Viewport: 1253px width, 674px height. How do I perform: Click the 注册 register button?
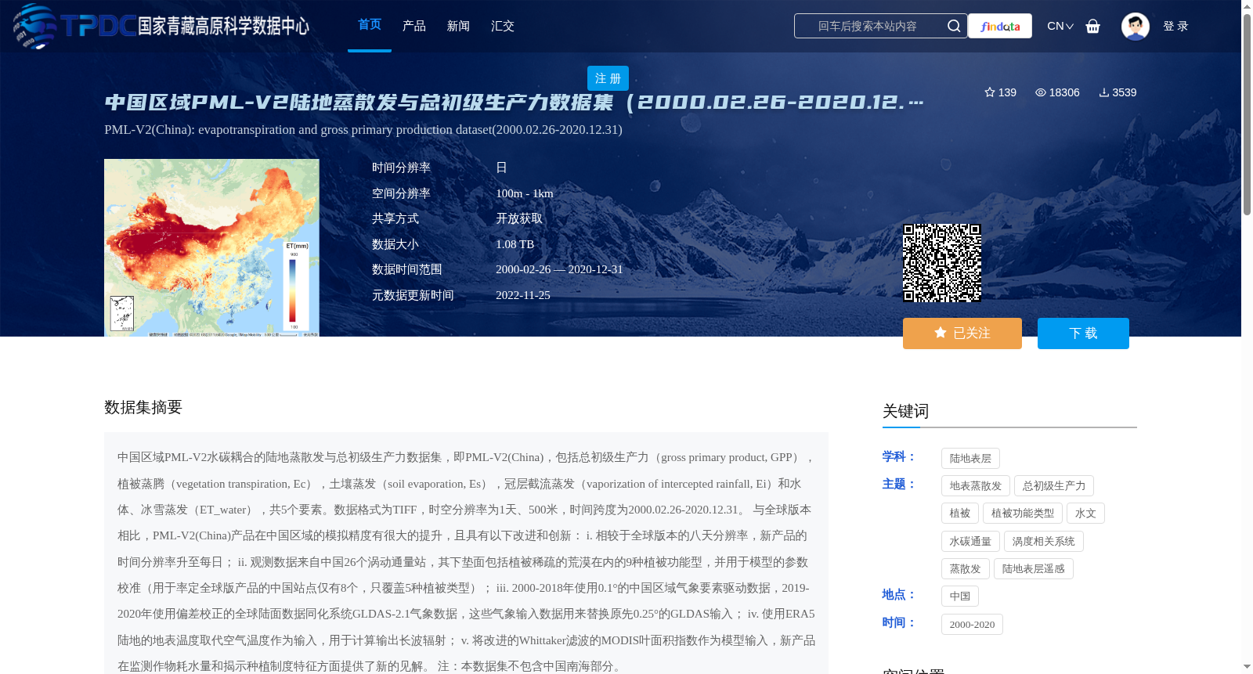point(608,78)
